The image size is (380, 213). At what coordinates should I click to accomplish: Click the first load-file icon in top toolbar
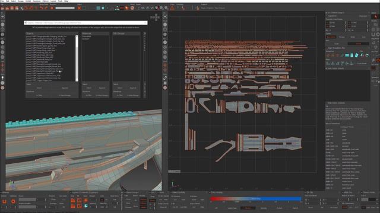pyautogui.click(x=2, y=8)
